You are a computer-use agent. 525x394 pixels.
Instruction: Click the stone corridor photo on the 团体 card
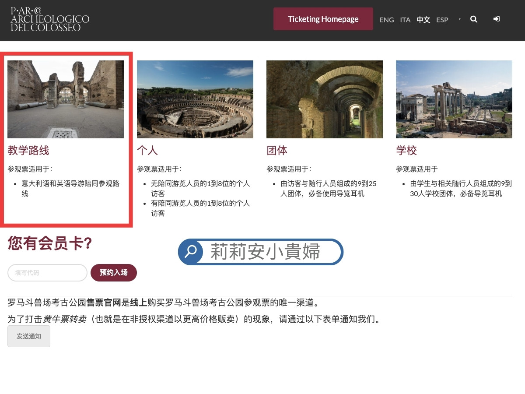click(x=324, y=99)
